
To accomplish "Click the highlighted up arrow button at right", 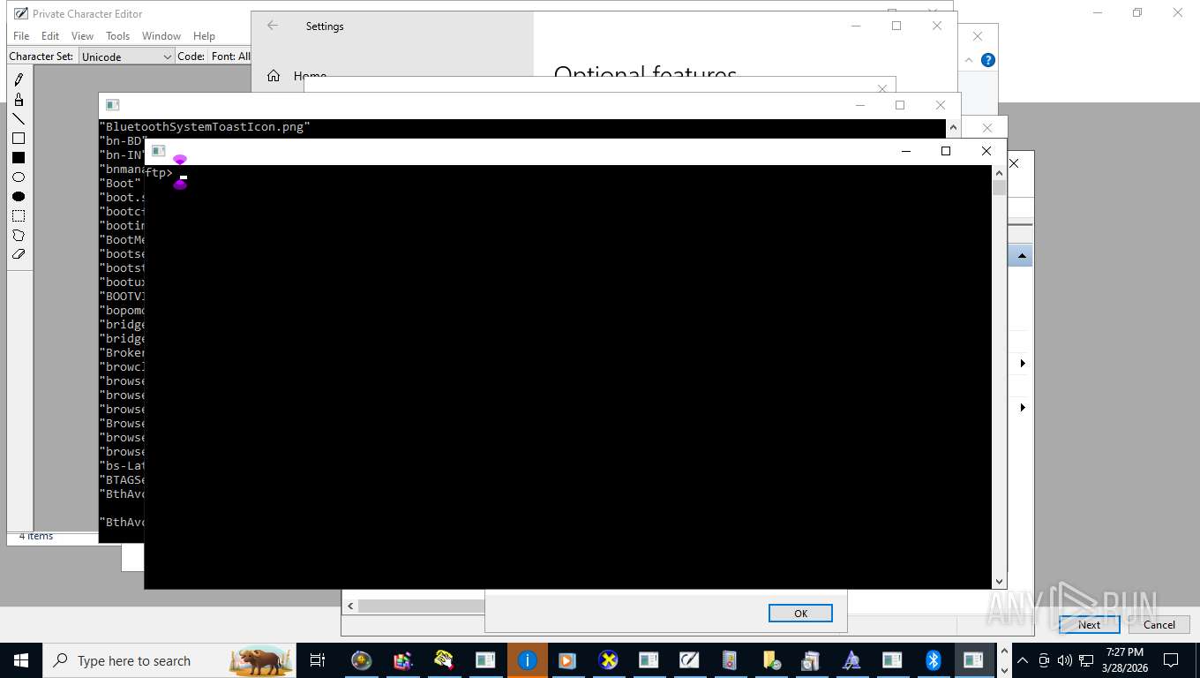I will point(1021,256).
